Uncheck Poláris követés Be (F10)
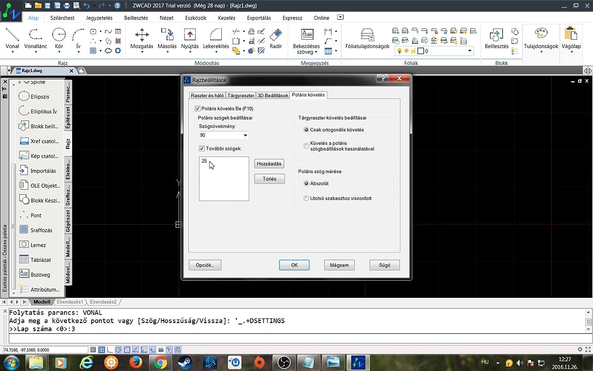This screenshot has height=371, width=593. tap(197, 109)
